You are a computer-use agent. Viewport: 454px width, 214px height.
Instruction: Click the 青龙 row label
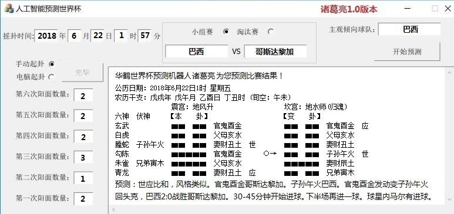coord(122,172)
